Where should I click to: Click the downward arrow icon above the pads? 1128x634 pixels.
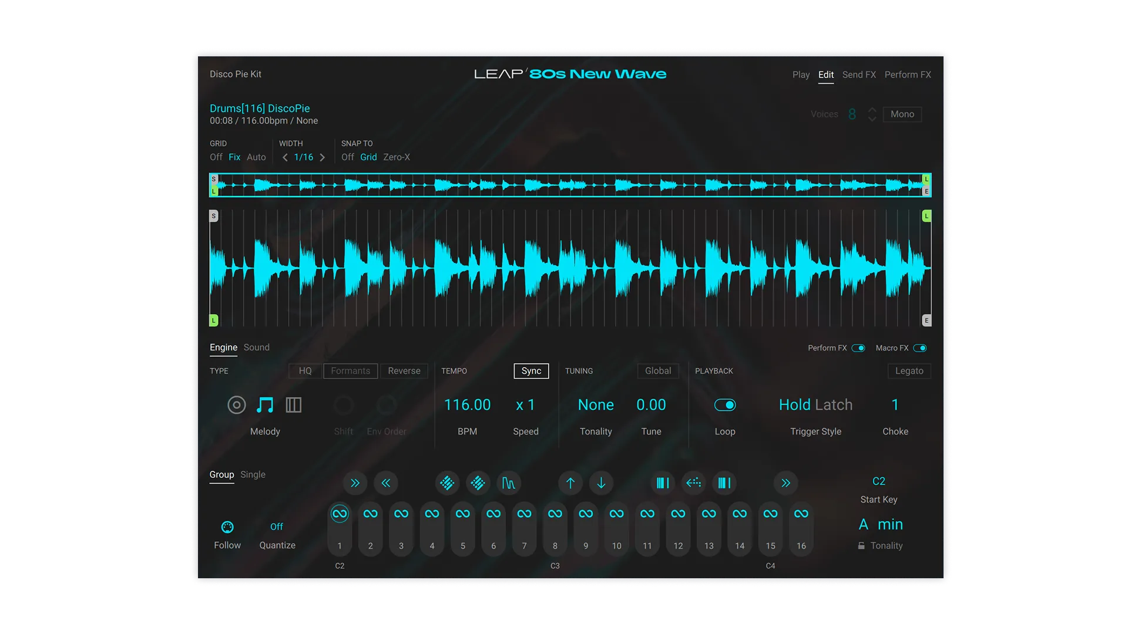pyautogui.click(x=601, y=483)
